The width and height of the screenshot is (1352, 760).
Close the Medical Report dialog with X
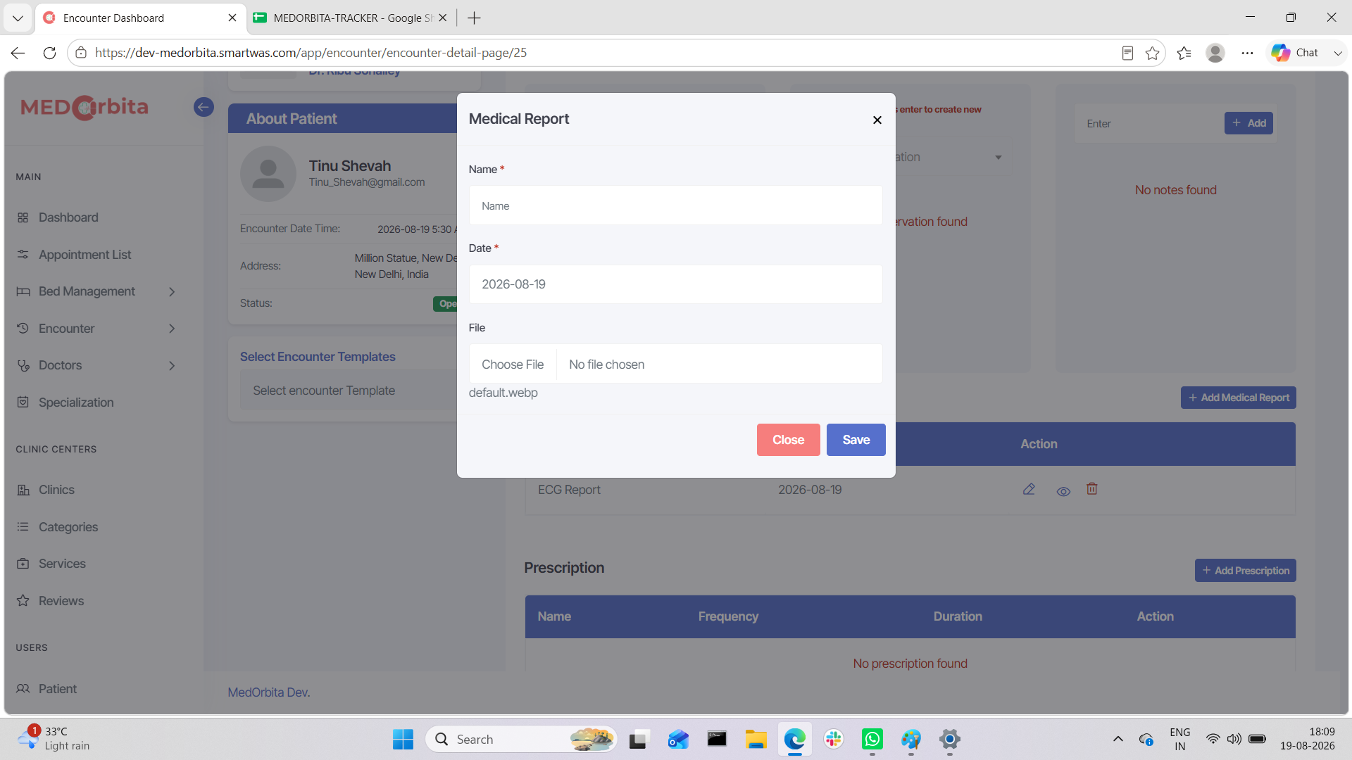[877, 120]
